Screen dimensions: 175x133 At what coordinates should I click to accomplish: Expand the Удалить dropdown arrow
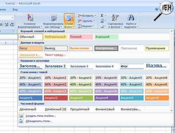[x=94, y=21]
